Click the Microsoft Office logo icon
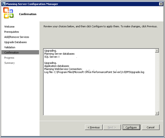The width and height of the screenshot is (165, 138). pyautogui.click(x=8, y=13)
